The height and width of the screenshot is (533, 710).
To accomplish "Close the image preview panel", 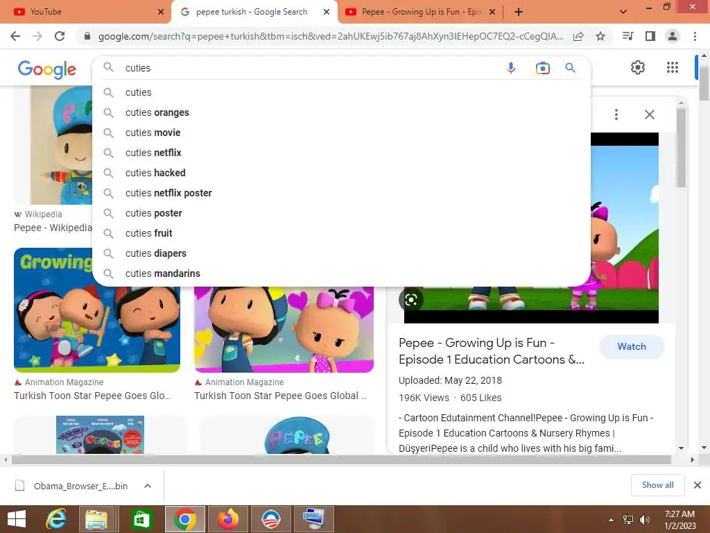I will pyautogui.click(x=649, y=115).
